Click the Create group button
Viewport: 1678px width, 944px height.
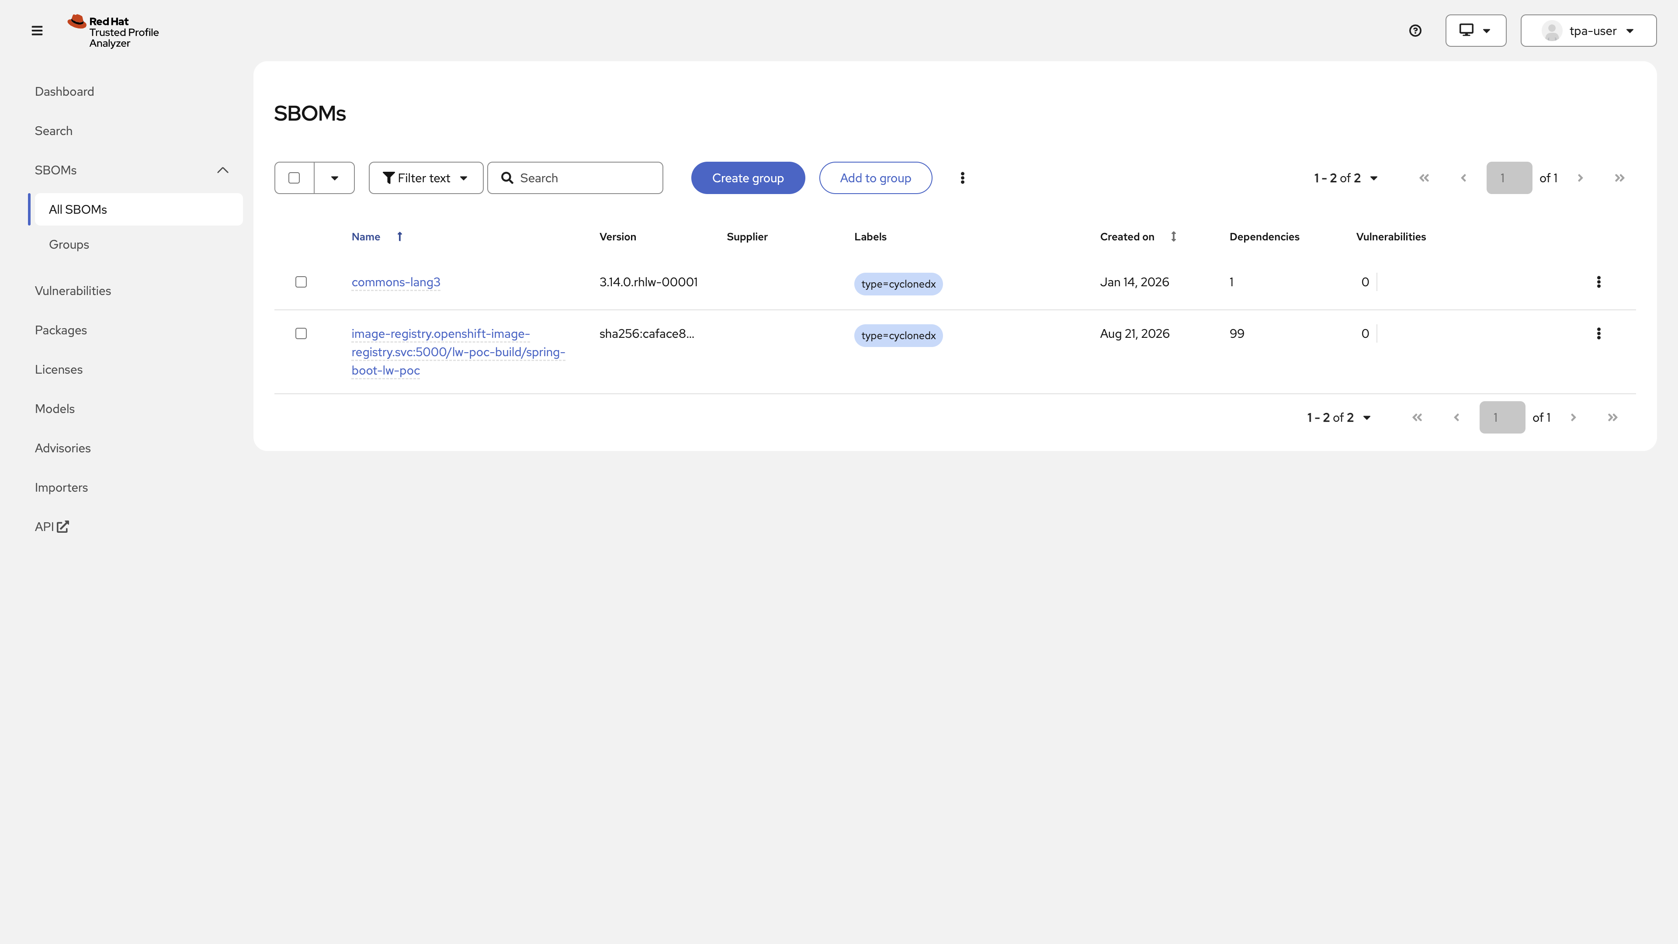coord(748,178)
